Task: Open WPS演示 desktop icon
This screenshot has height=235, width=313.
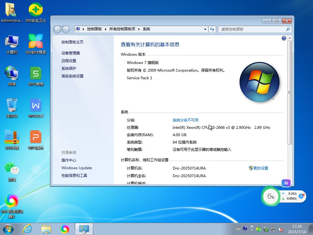Action: (35, 140)
